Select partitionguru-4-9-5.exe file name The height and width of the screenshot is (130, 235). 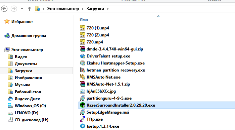click(x=109, y=98)
